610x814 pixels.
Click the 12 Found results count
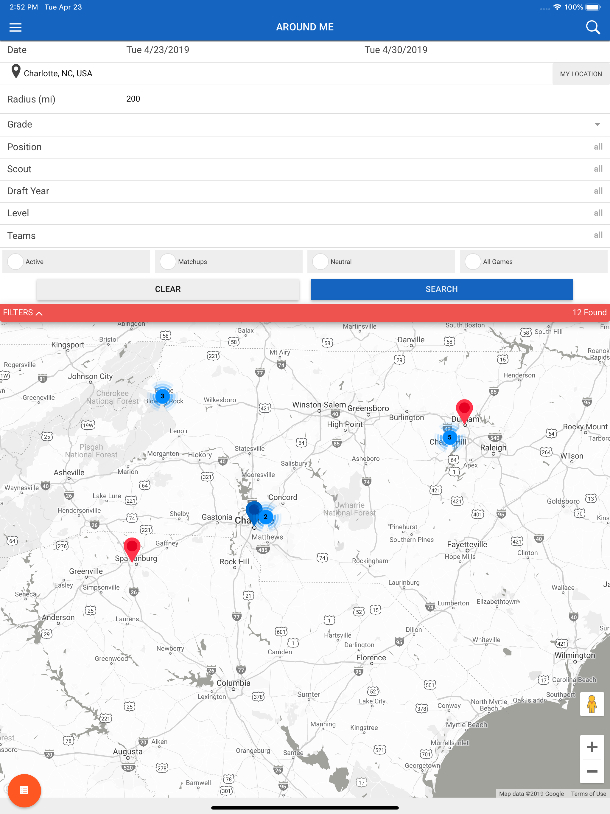589,313
